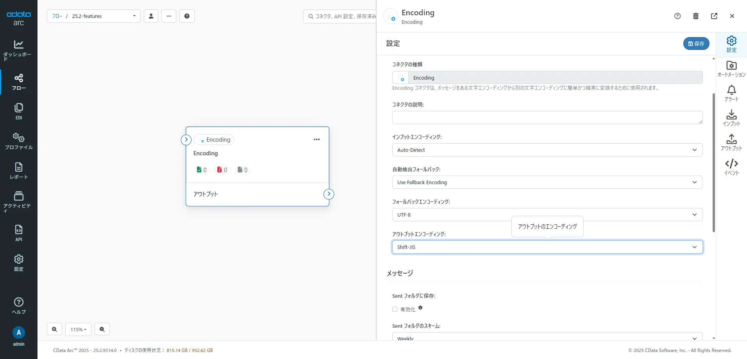Open the Shift-JIS output encoding dropdown
The image size is (747, 359).
point(547,247)
